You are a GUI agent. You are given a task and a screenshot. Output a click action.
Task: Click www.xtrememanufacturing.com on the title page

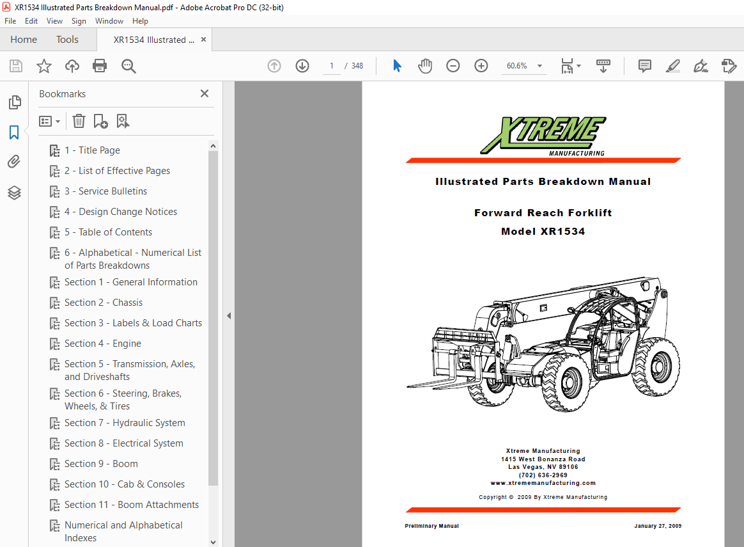[x=543, y=483]
